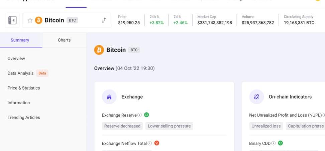Click red sad face beside Exchange Netflow
Screen dimensions: 325x151
157,143
